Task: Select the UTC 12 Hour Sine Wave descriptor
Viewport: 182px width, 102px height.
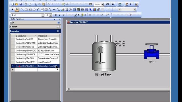Action: (x=48, y=54)
